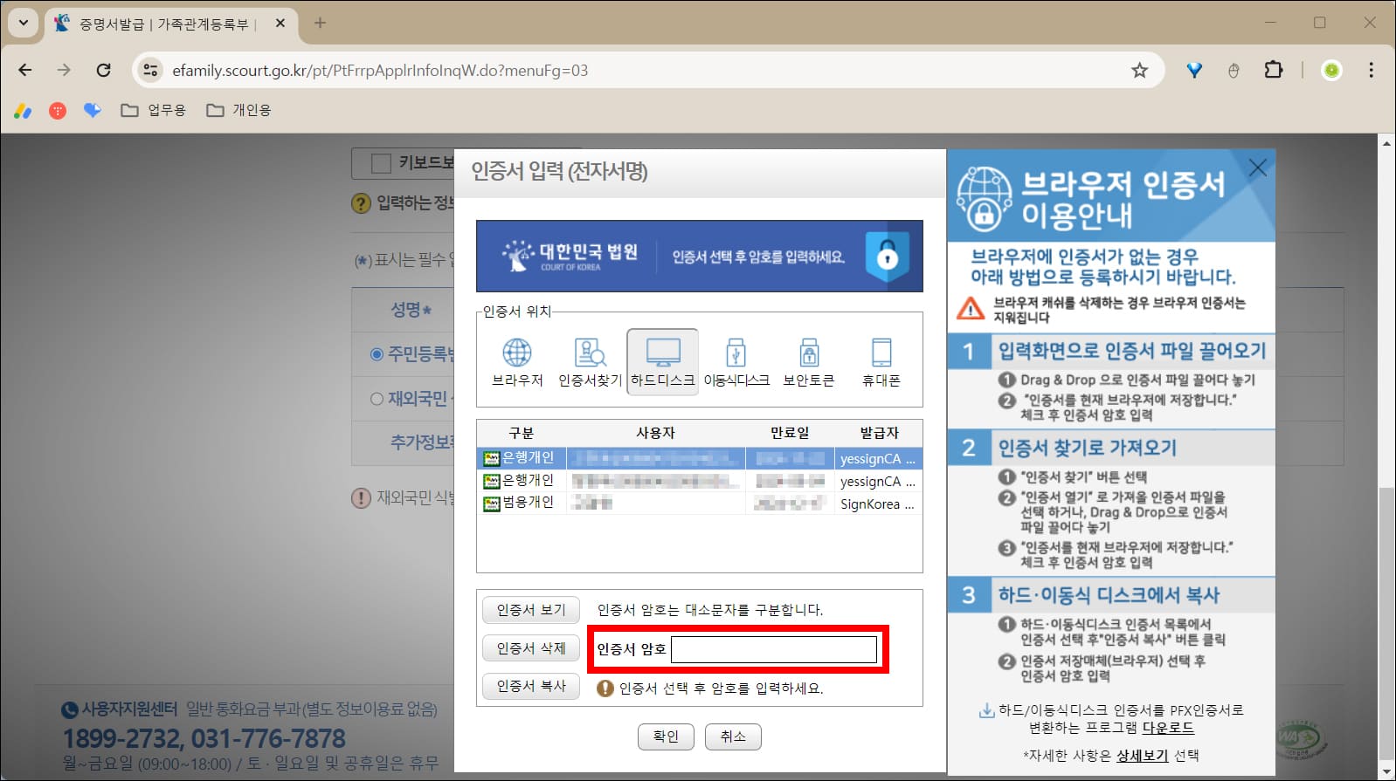Open the Chrome three-dot menu
The height and width of the screenshot is (781, 1396).
(1371, 70)
